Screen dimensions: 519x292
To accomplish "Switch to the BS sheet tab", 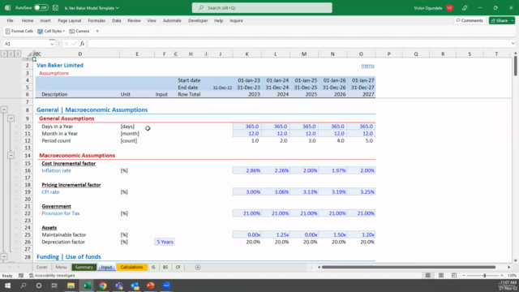I will click(x=165, y=267).
